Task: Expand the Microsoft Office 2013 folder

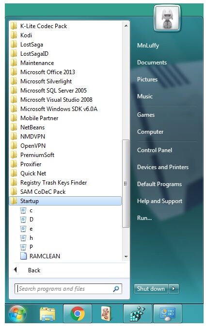Action: (x=65, y=72)
